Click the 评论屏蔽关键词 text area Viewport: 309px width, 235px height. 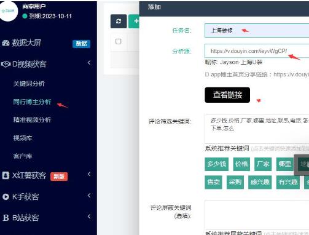click(257, 215)
